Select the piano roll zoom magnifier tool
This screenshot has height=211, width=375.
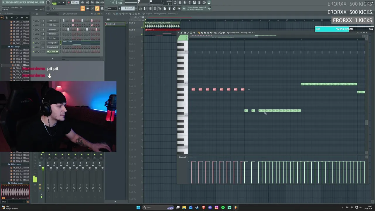click(x=221, y=33)
